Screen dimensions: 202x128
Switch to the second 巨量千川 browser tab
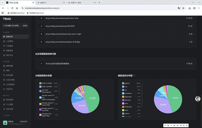coord(51,3)
